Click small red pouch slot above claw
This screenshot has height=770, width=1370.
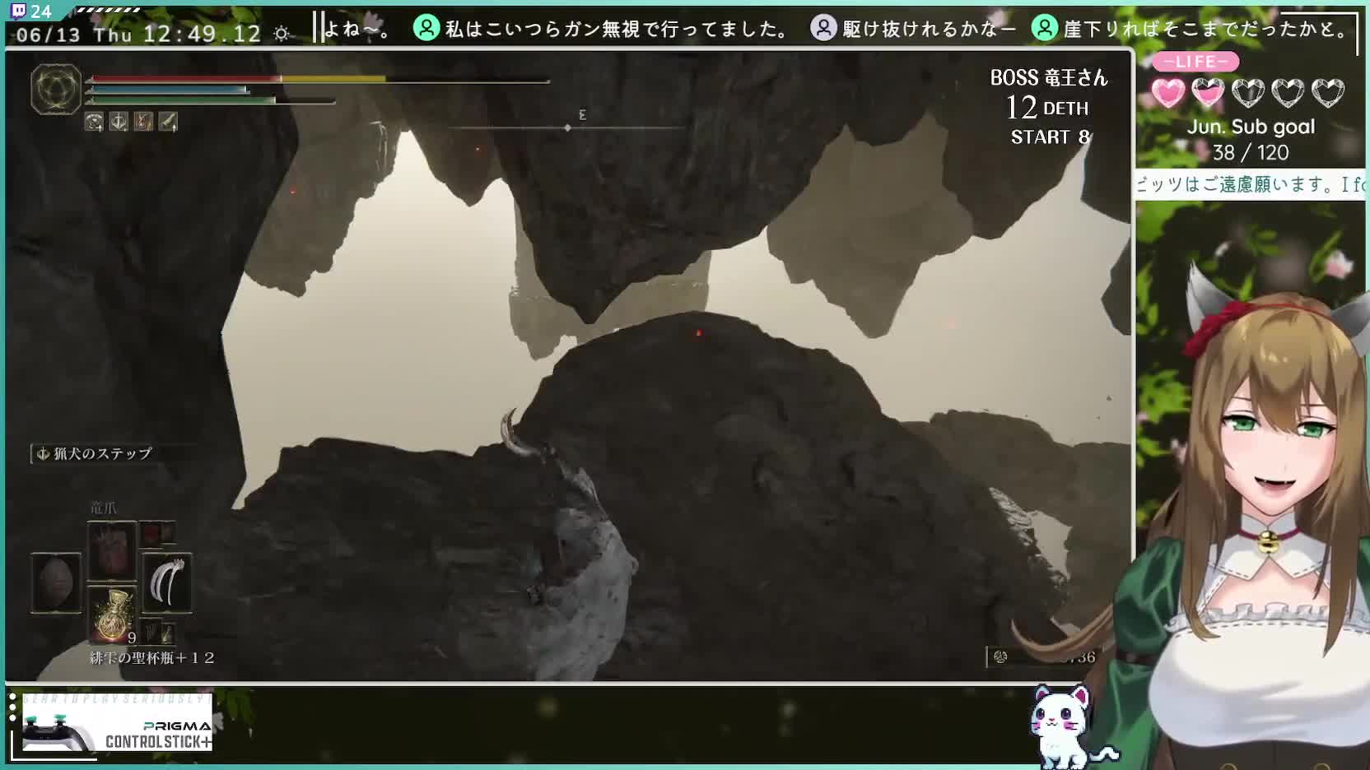(157, 535)
